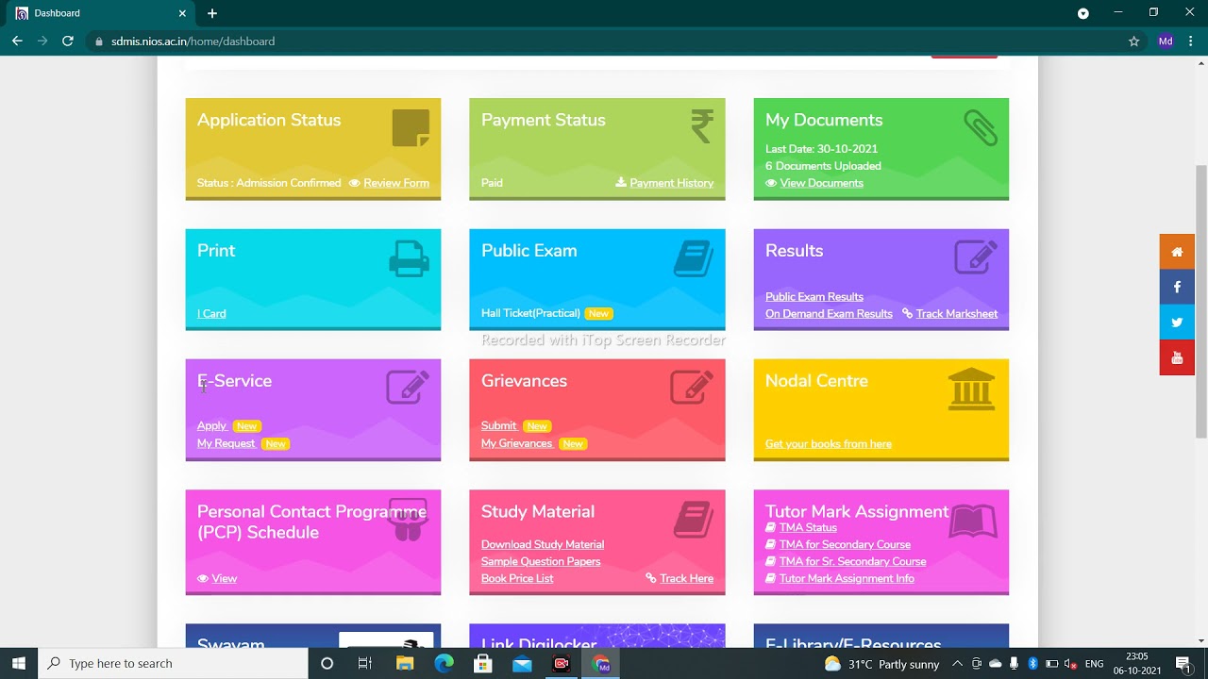Click the edit icon in E-Service card
Image resolution: width=1208 pixels, height=679 pixels.
tap(408, 387)
